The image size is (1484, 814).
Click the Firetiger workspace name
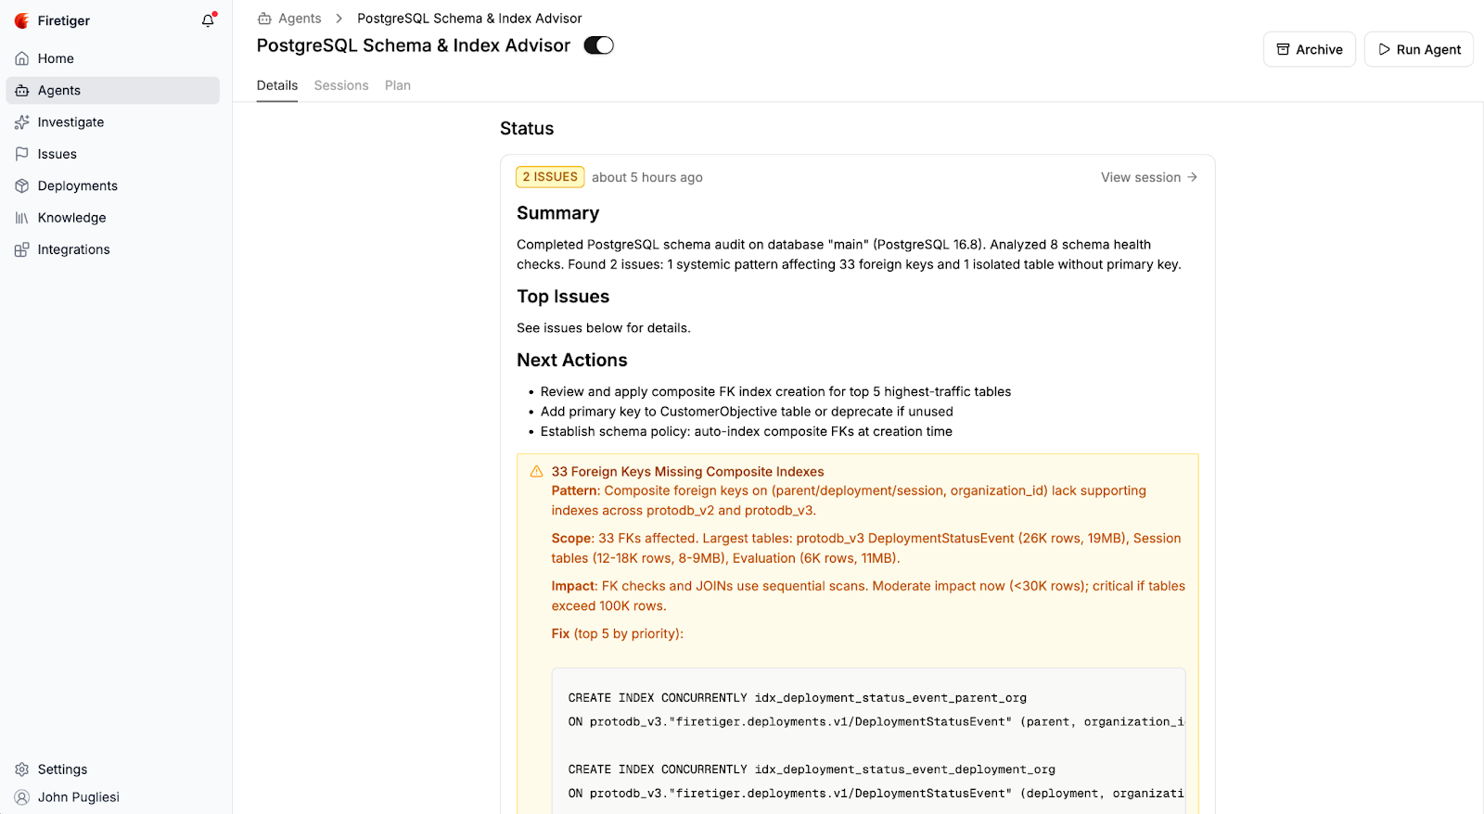point(64,20)
